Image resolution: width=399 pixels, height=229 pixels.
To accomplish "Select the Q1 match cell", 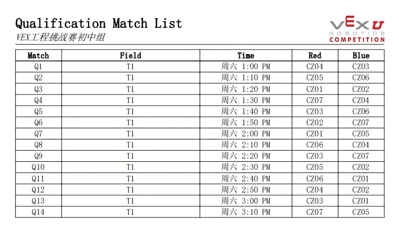I will pos(38,67).
